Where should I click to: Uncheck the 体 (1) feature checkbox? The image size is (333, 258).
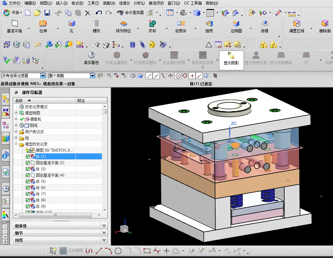point(28,157)
